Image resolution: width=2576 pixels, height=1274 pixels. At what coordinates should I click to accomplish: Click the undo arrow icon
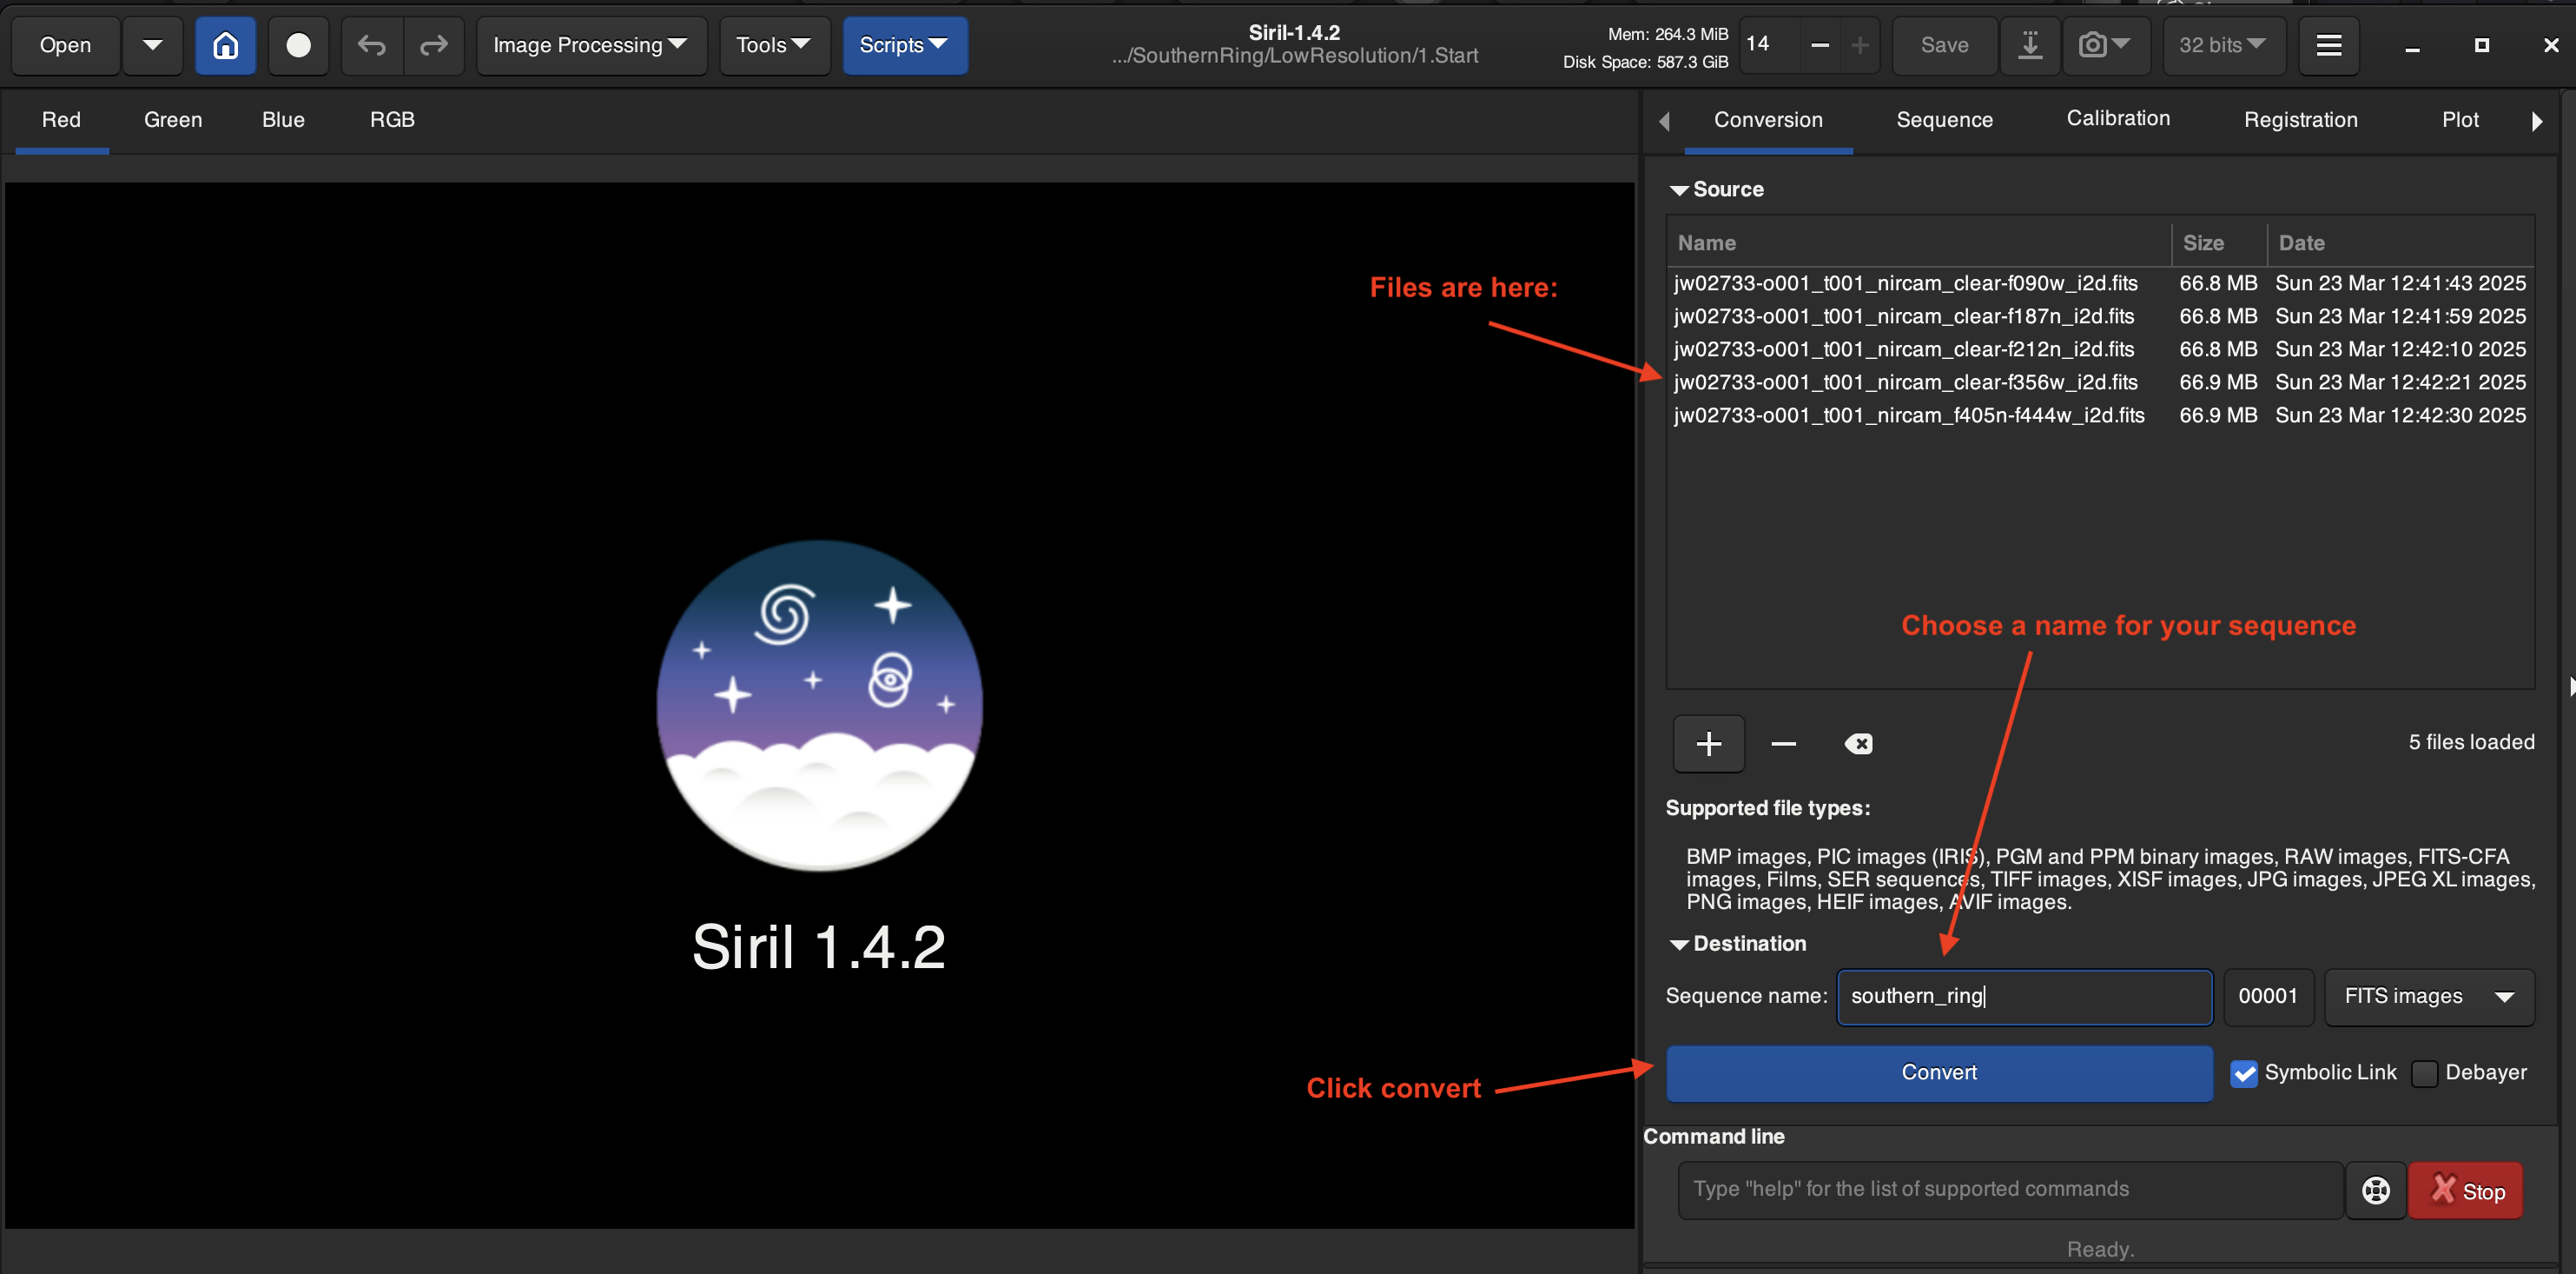click(372, 45)
